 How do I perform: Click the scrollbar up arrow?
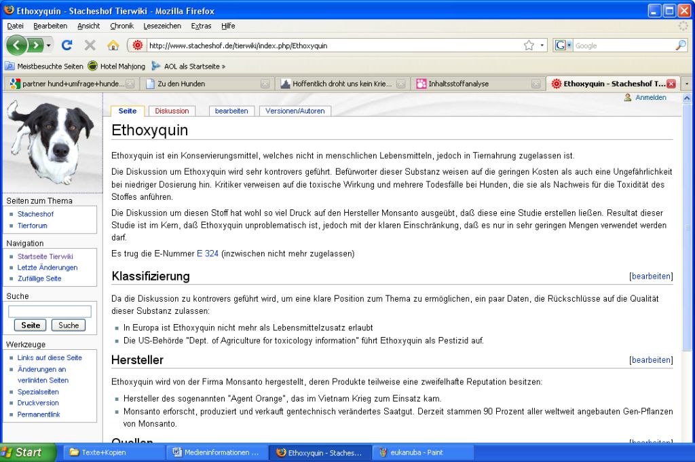pyautogui.click(x=687, y=98)
